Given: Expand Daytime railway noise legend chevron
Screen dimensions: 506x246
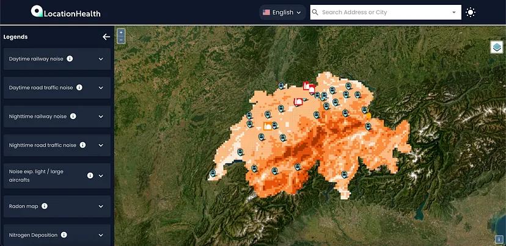Looking at the screenshot, I should point(101,59).
